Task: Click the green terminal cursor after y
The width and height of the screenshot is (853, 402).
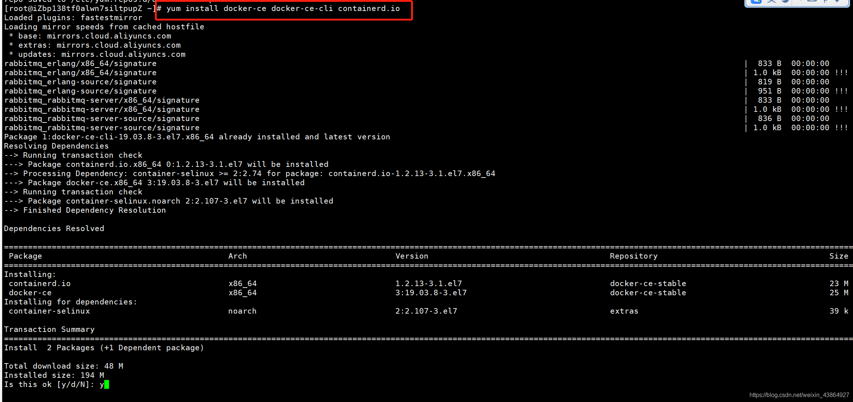Action: tap(106, 384)
